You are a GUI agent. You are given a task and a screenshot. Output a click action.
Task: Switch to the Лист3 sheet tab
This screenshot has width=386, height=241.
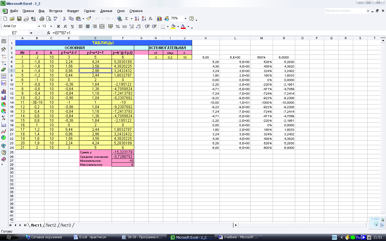click(66, 225)
